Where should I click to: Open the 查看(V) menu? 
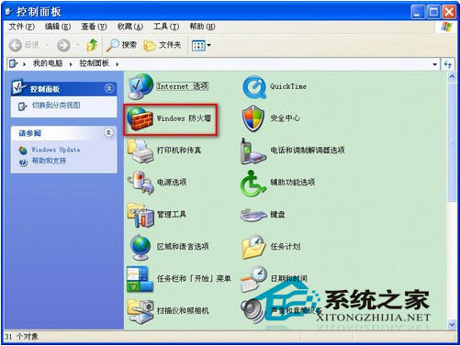[94, 27]
